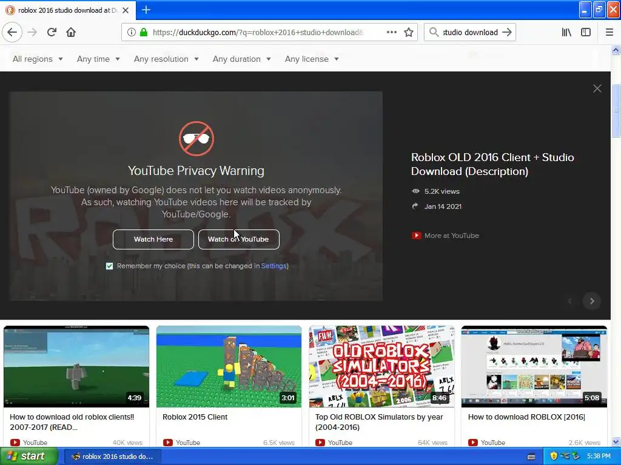
Task: Expand the All regions filter
Action: click(38, 59)
